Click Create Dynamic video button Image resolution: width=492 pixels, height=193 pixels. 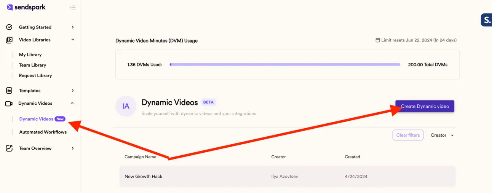pyautogui.click(x=425, y=106)
